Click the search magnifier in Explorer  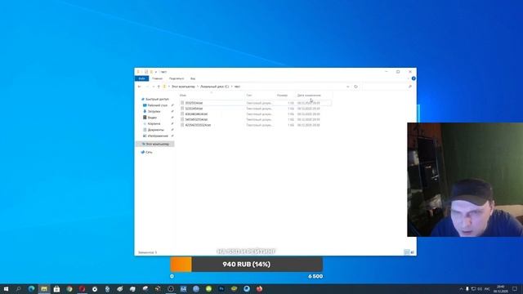[x=410, y=87]
